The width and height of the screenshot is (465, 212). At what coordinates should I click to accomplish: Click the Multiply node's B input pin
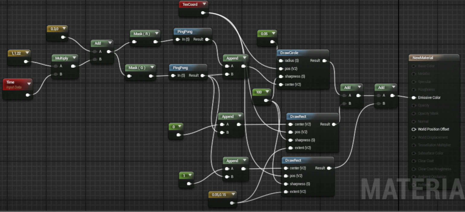point(56,74)
